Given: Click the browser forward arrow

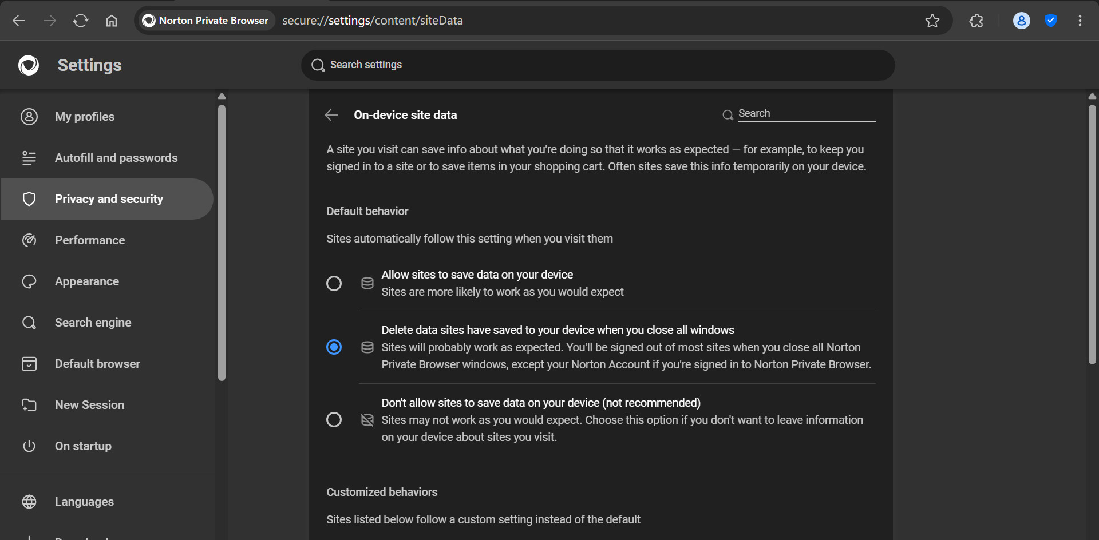Looking at the screenshot, I should pos(50,21).
